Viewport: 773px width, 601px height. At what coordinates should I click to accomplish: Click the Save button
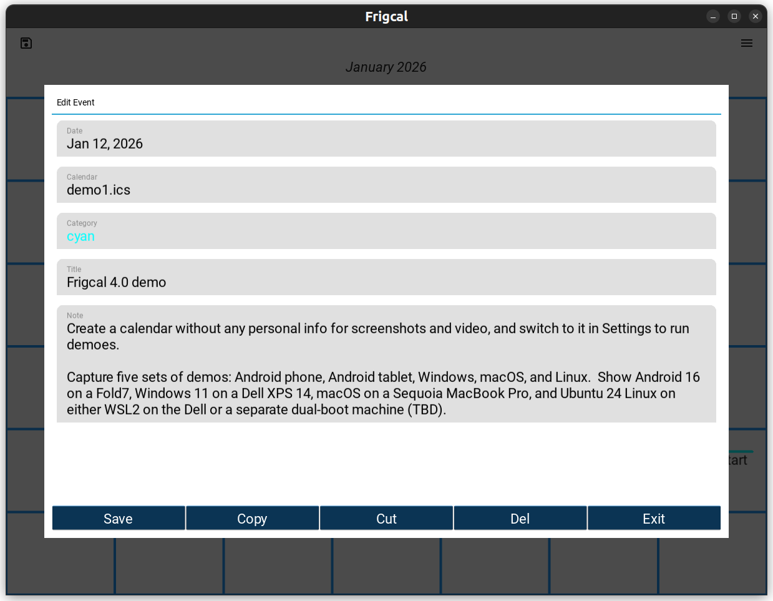[119, 518]
